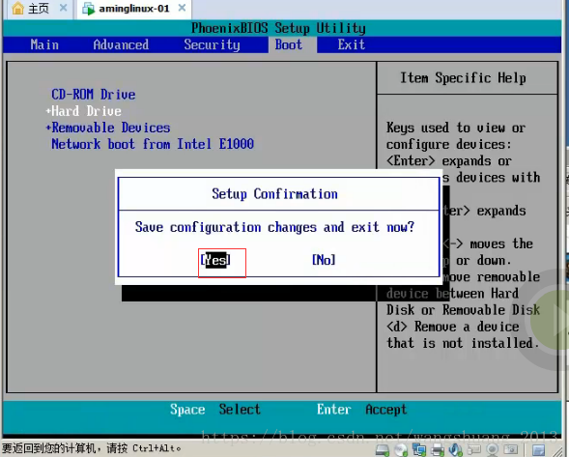Click the camera snapshot device icon
Screen dimensions: 569x457
coord(511,449)
